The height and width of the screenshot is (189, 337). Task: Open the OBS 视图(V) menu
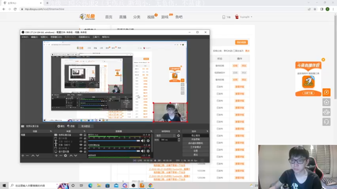pyautogui.click(x=44, y=37)
